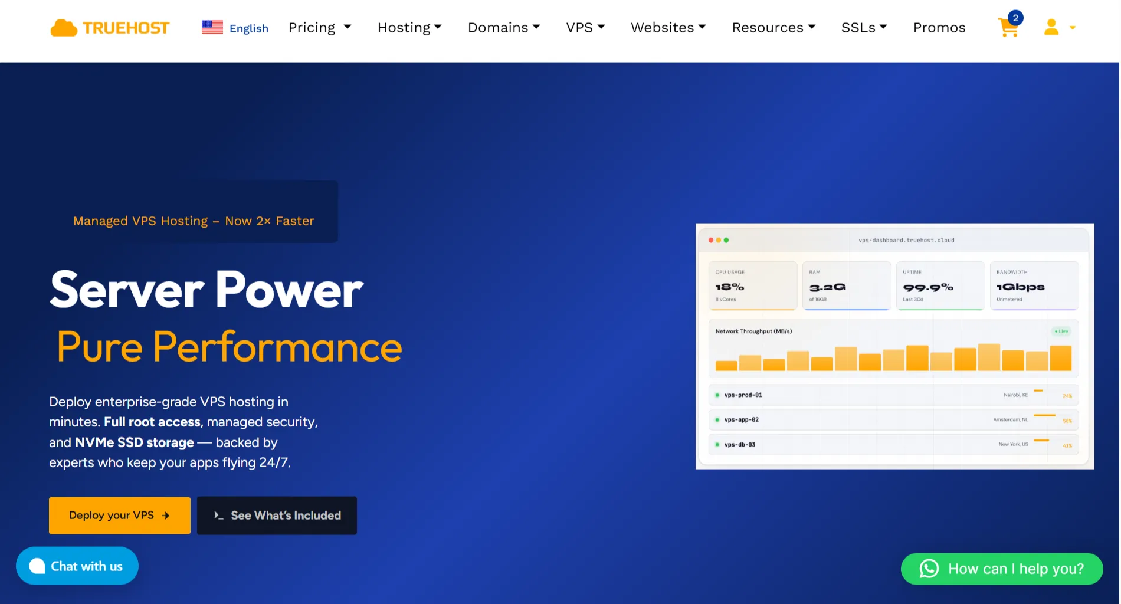Click the Pure Performance heading
Screen dimensions: 1121x604
(x=230, y=347)
